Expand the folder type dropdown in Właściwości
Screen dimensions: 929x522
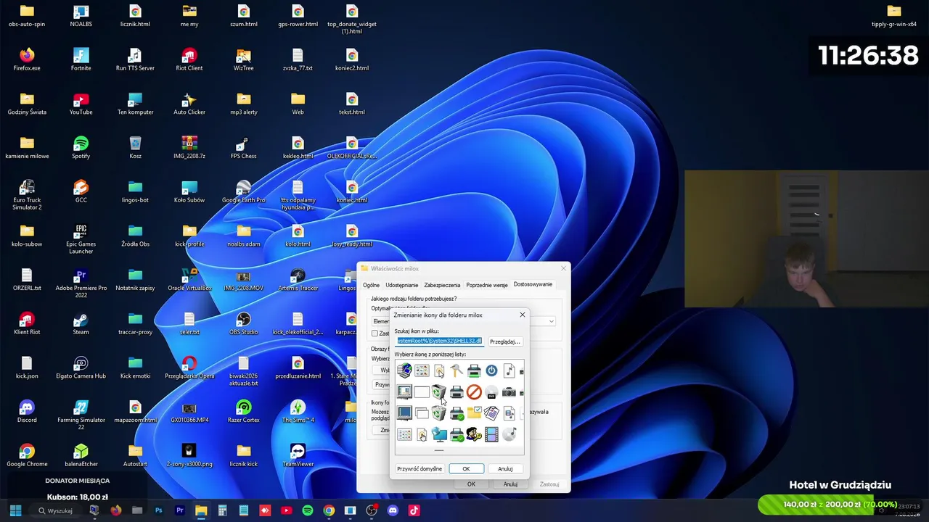tap(552, 321)
